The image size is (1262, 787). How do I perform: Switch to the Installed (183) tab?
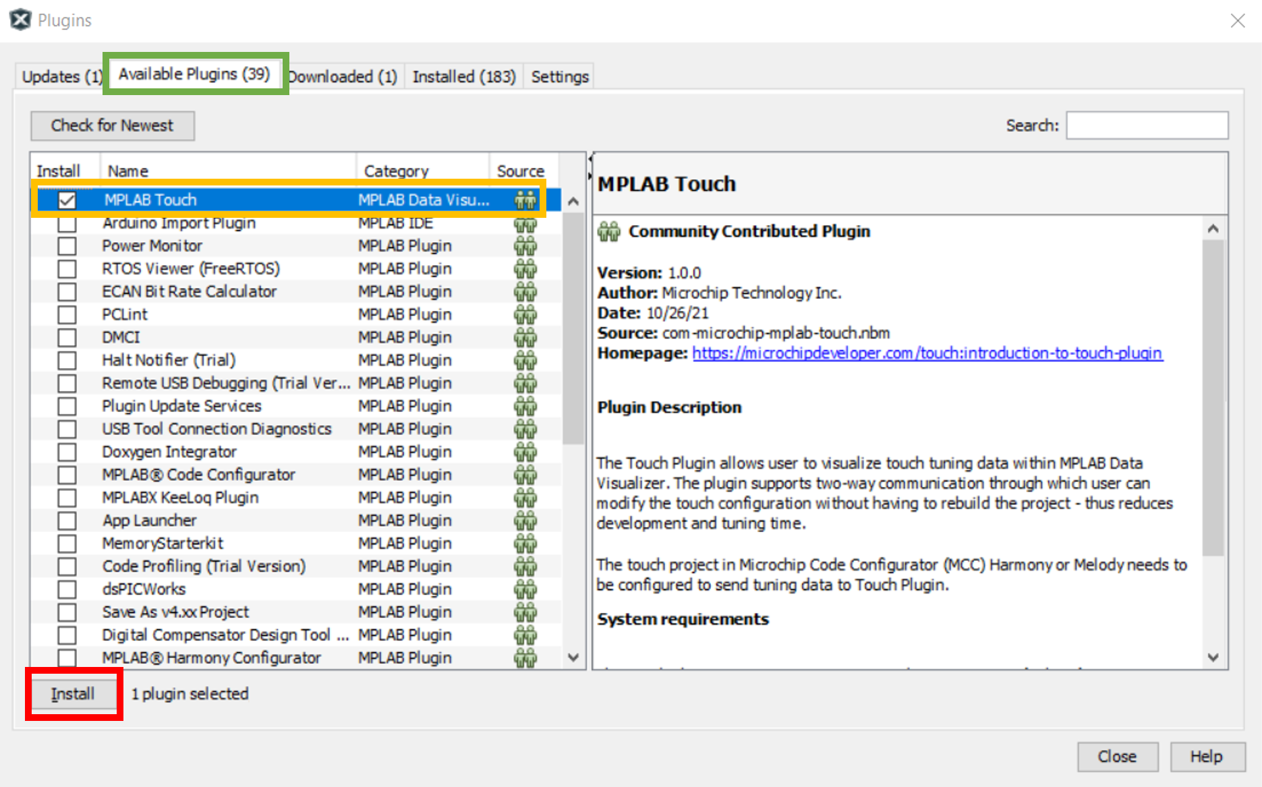tap(463, 77)
